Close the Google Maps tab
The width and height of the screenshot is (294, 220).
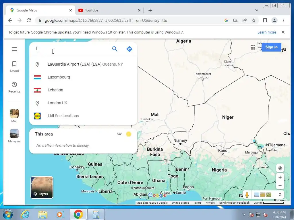[71, 10]
